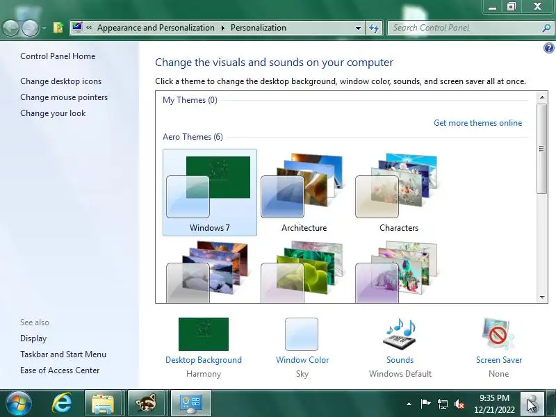Viewport: 556px width, 417px height.
Task: Click the theme list scroll up arrow
Action: click(542, 97)
